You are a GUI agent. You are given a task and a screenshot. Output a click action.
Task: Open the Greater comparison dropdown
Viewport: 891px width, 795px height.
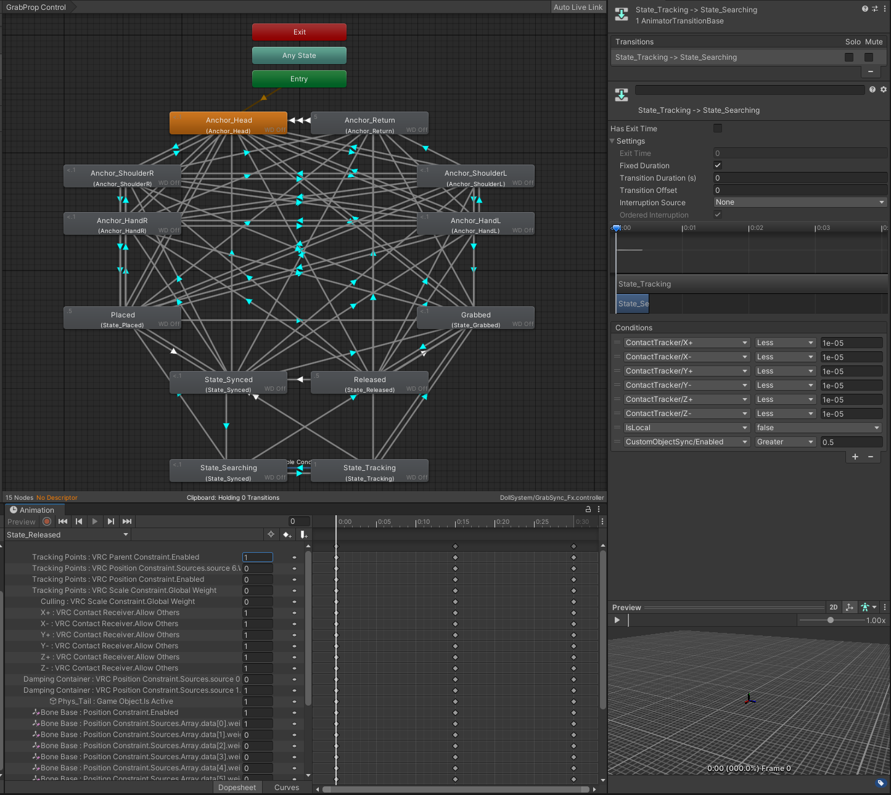click(786, 442)
